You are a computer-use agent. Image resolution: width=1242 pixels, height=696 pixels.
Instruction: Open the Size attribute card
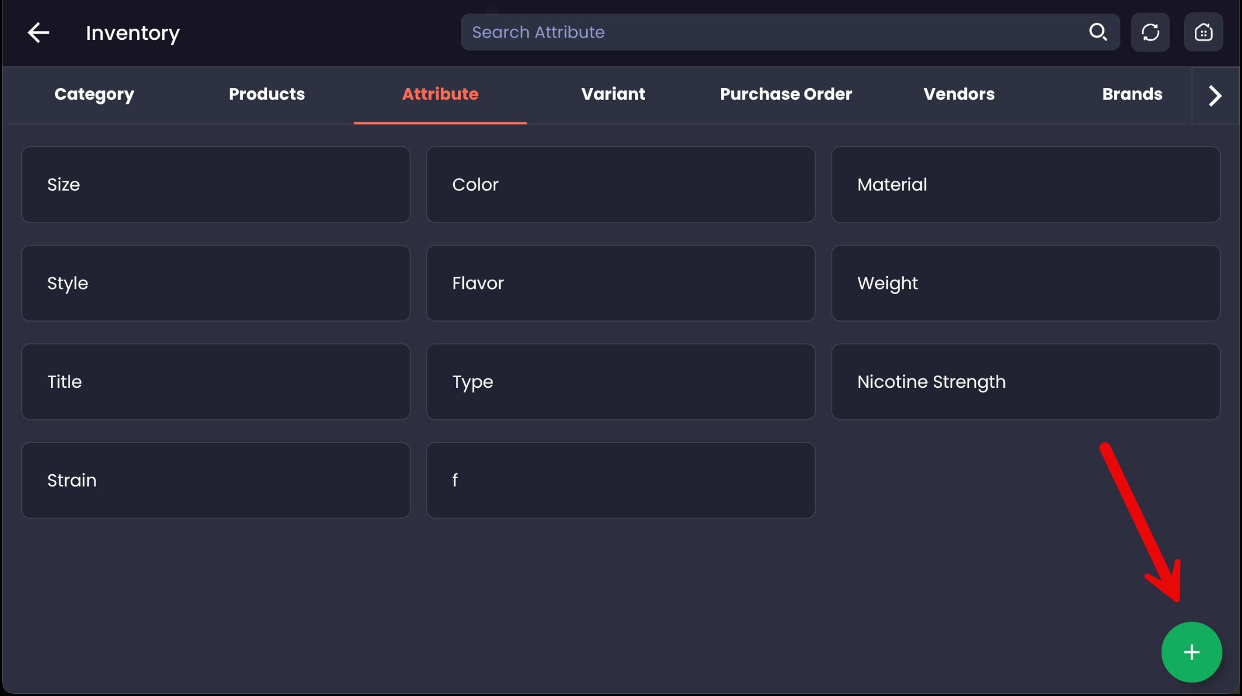tap(216, 185)
